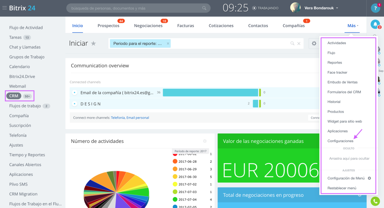Screen dimensions: 384x208
Task: Click the green phone call button
Action: (x=375, y=201)
